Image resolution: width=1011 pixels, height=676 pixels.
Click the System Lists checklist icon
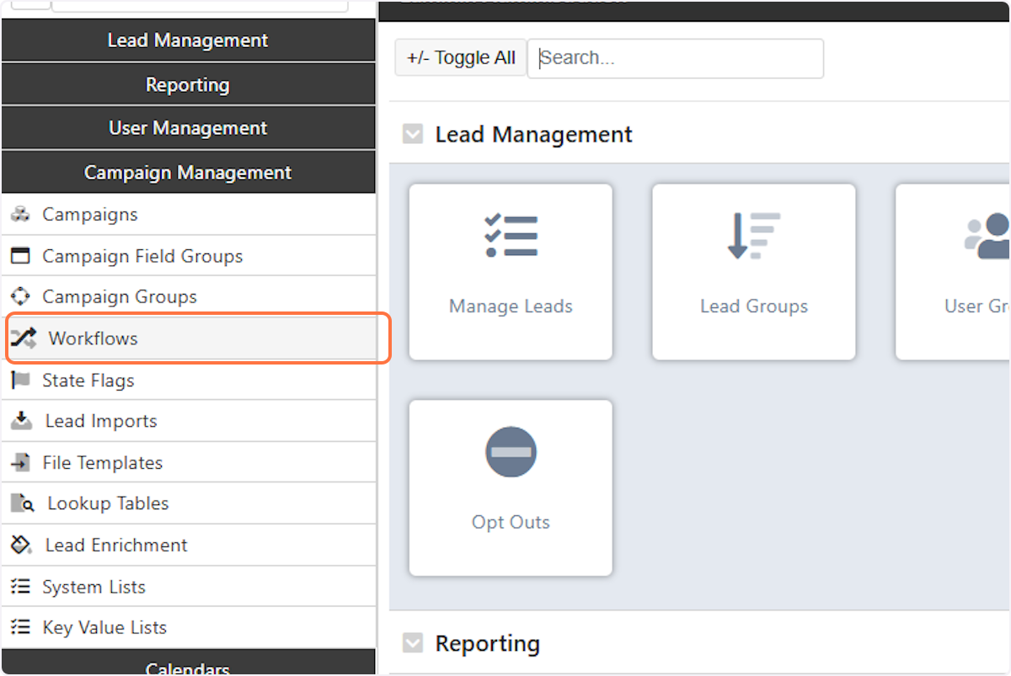click(x=20, y=587)
